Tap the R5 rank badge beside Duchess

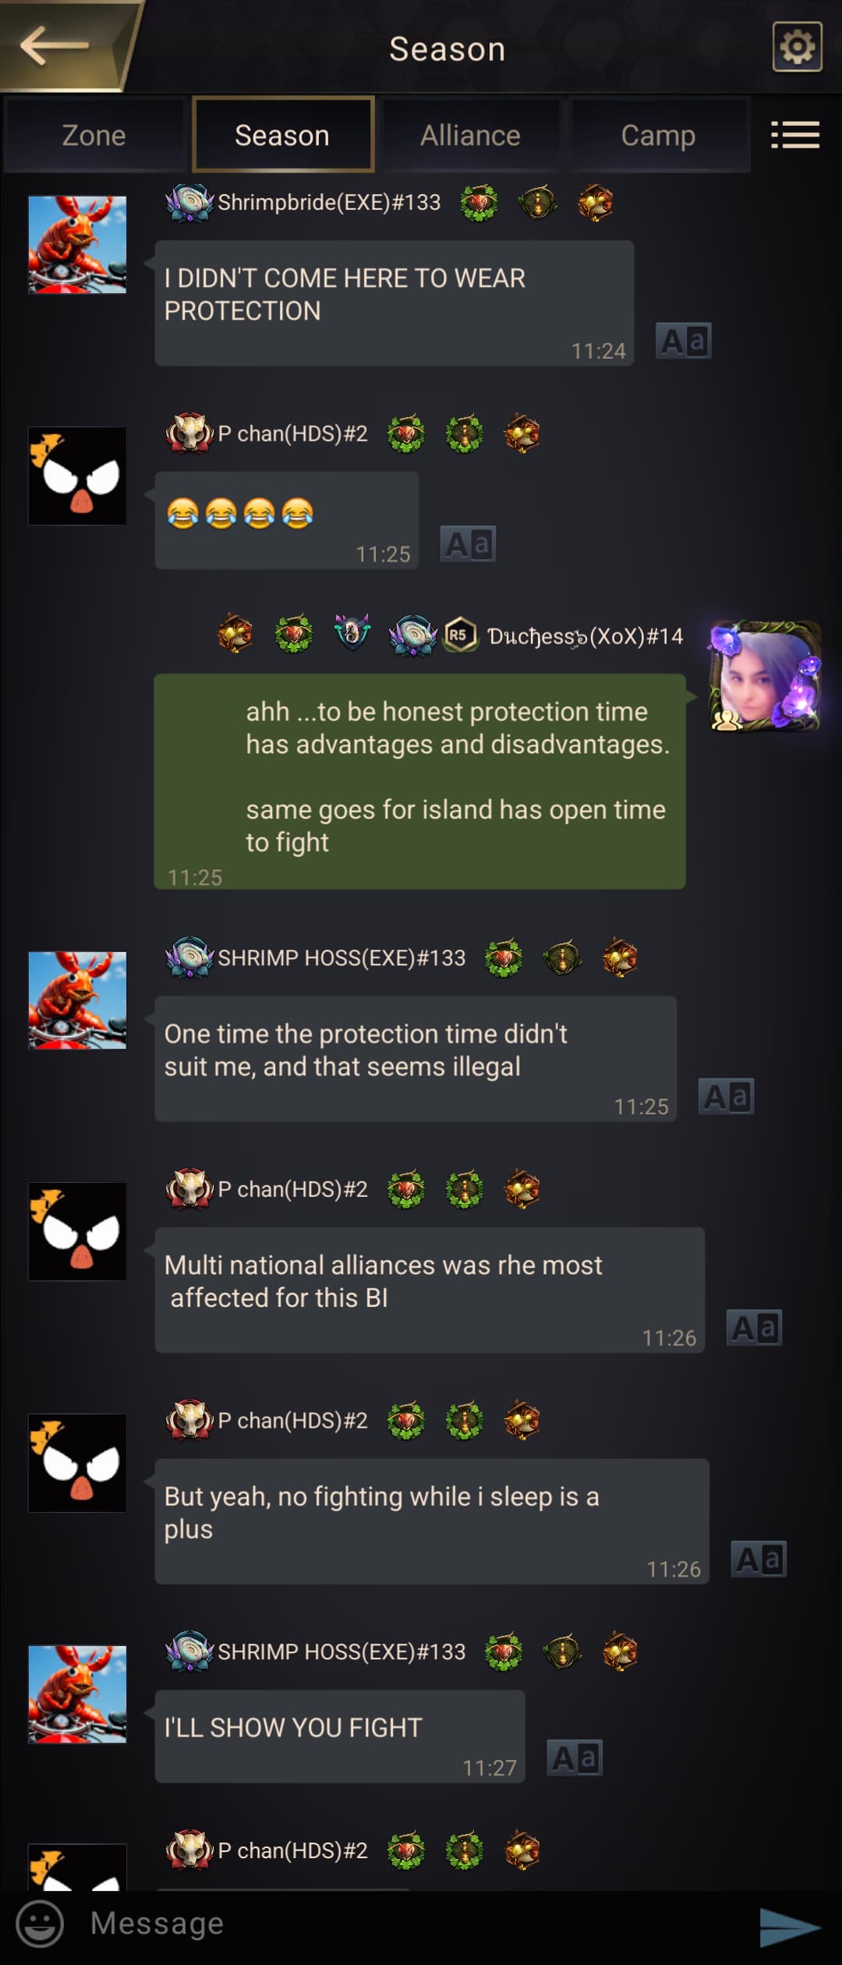(460, 635)
